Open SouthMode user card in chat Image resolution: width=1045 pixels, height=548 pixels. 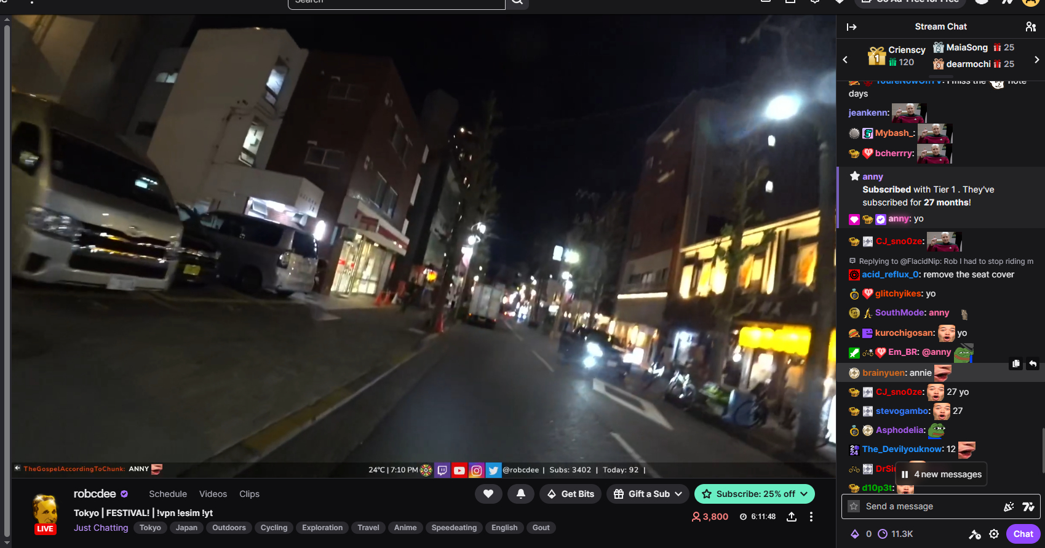pos(900,312)
